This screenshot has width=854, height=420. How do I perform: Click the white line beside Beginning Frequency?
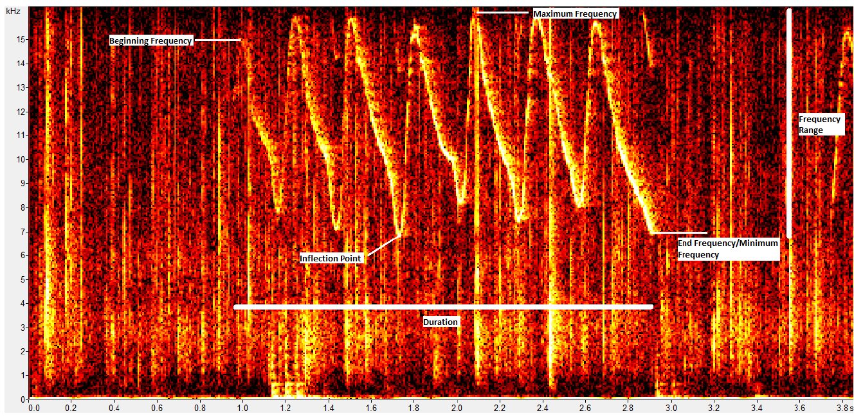[217, 40]
